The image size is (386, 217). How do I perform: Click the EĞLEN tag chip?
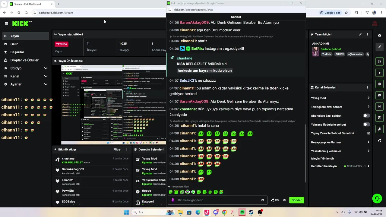click(340, 54)
